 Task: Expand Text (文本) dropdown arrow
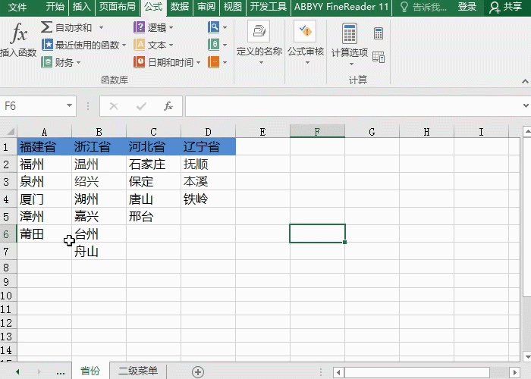pos(171,45)
